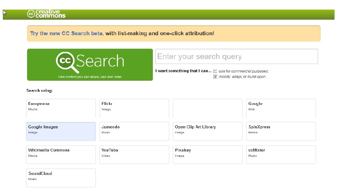Enable 'use for commercial purposes' checkbox
Screen dimensions: 342x192
point(215,71)
